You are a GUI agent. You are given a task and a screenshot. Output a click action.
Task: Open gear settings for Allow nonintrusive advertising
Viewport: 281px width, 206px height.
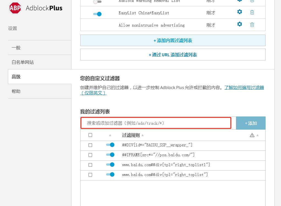tap(239, 24)
